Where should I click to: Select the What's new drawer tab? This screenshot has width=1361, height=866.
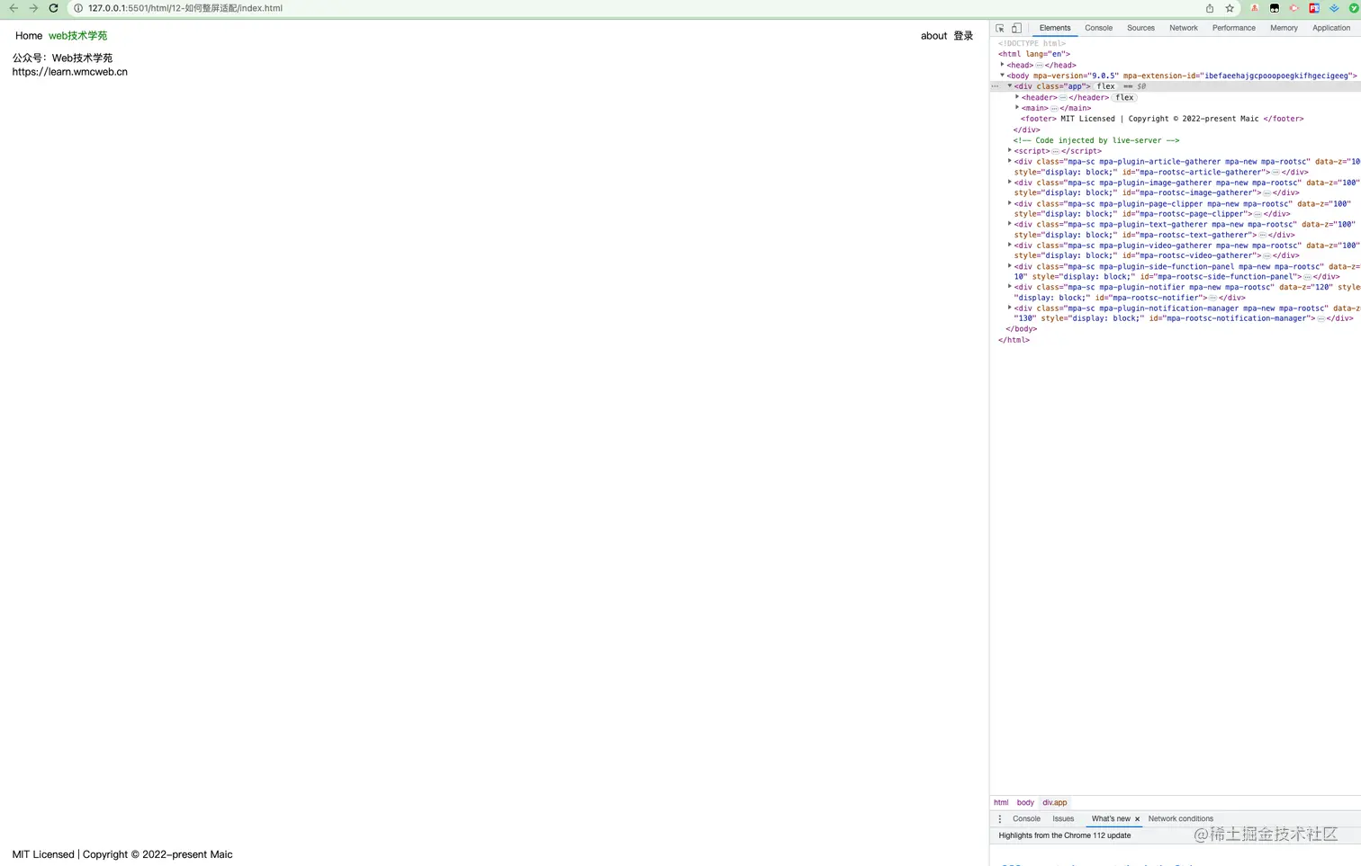point(1111,818)
